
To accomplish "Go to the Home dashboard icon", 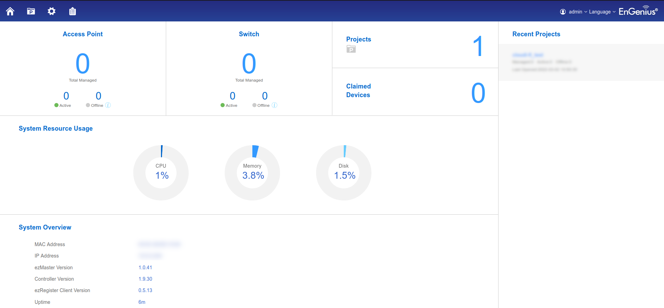I will tap(10, 11).
